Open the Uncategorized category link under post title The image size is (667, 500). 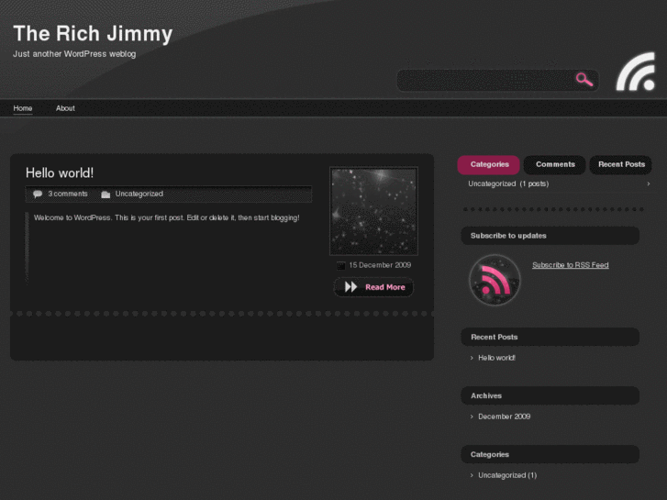coord(139,194)
